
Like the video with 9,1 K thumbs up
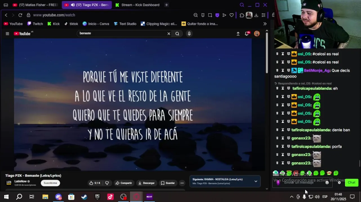click(95, 183)
